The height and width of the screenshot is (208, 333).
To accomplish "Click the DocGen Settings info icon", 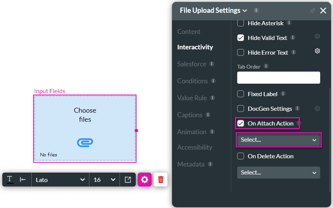I will [297, 108].
